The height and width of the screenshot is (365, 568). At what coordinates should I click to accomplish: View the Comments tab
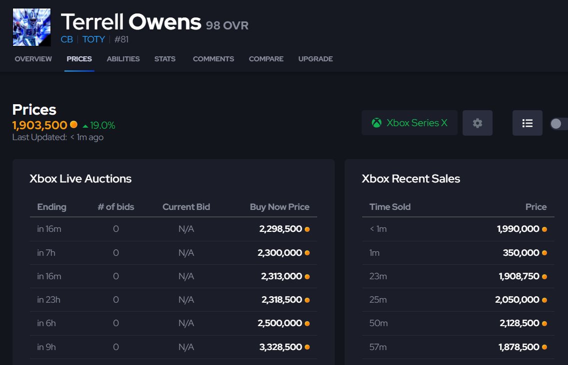click(213, 59)
